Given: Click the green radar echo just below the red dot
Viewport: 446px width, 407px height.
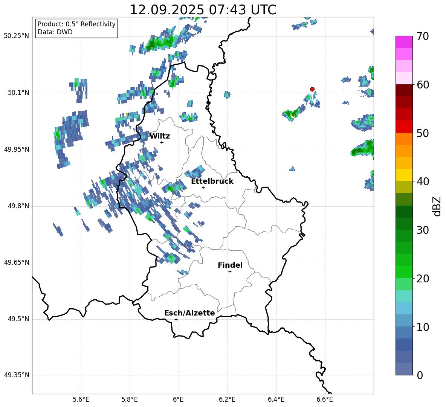Looking at the screenshot, I should point(312,99).
